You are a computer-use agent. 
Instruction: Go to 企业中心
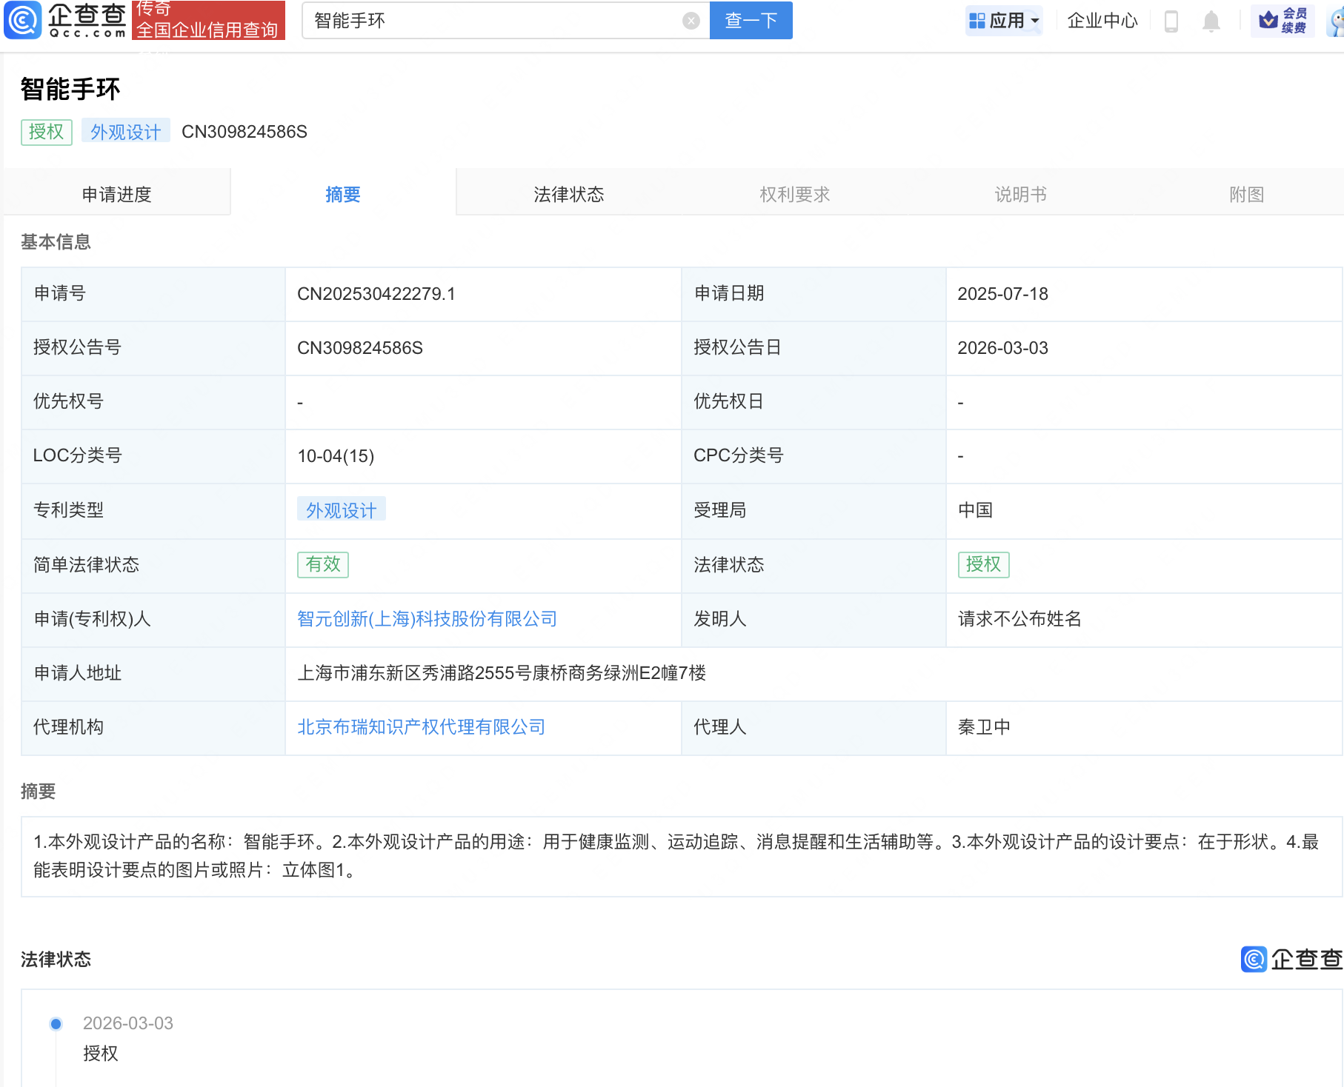click(x=1102, y=21)
